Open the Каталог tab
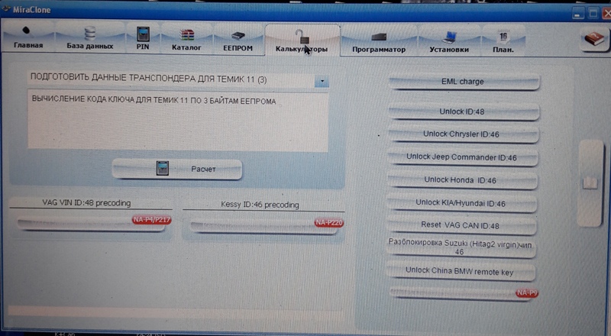The width and height of the screenshot is (611, 336). pos(186,40)
